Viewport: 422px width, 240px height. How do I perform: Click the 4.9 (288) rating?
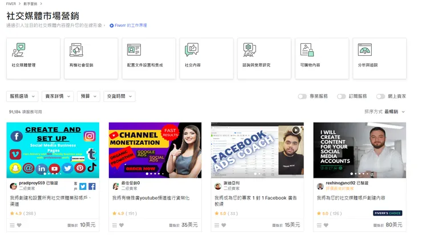[x=23, y=213]
